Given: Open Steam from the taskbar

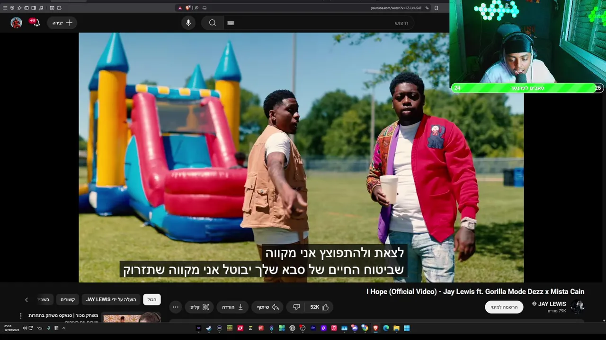Looking at the screenshot, I should [x=209, y=328].
